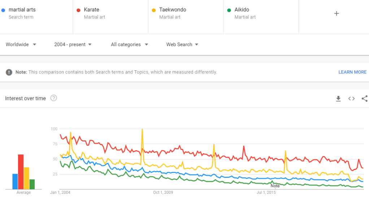Click the Aikido comparison term
The width and height of the screenshot is (369, 201).
[x=242, y=10]
